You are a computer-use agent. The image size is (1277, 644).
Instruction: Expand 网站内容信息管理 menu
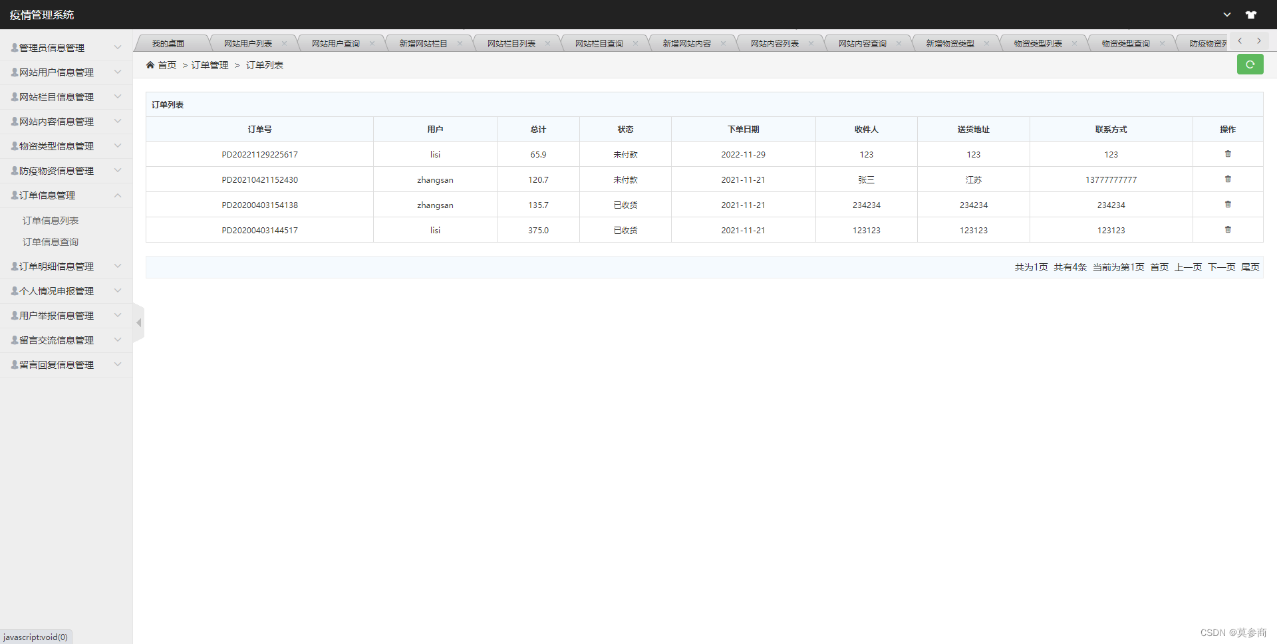(66, 122)
